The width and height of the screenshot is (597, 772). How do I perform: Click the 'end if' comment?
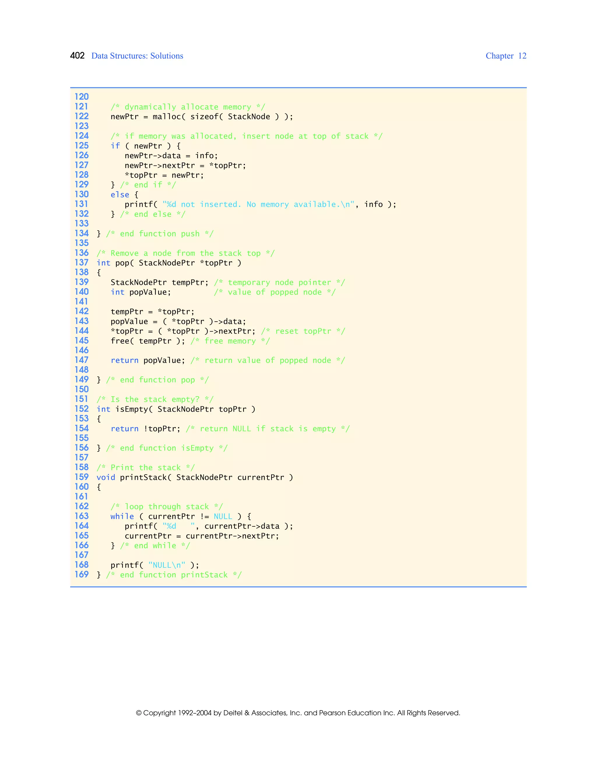[148, 185]
